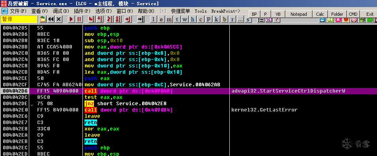Image resolution: width=377 pixels, height=156 pixels.
Task: Open the [+] menu
Action: point(163,11)
